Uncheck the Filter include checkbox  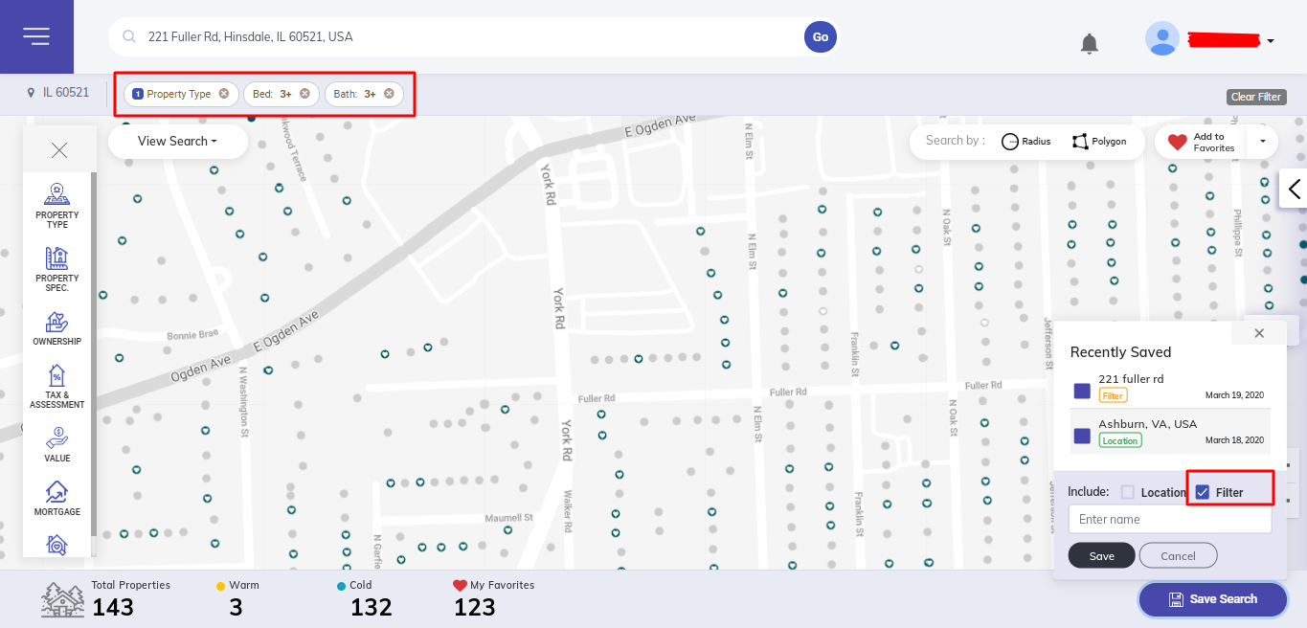pos(1203,492)
